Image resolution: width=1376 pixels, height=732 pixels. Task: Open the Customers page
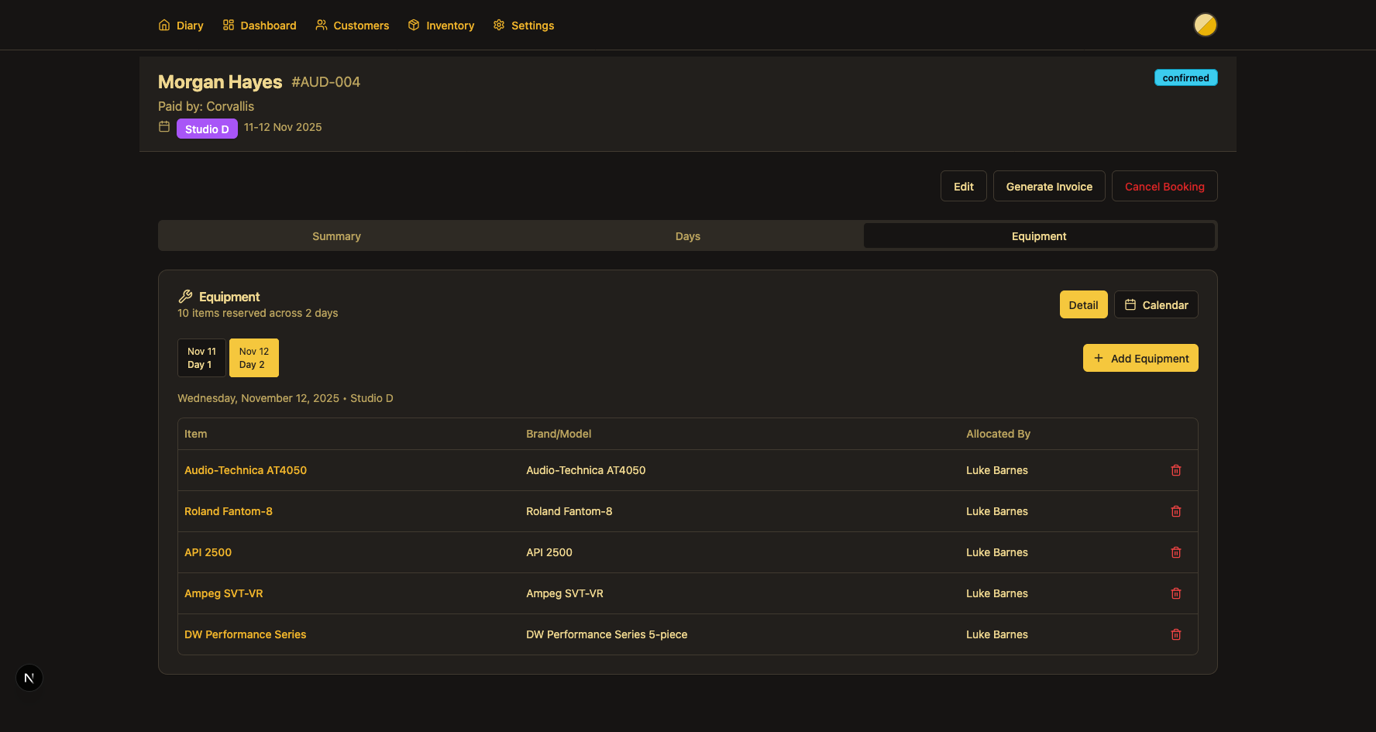coord(353,26)
